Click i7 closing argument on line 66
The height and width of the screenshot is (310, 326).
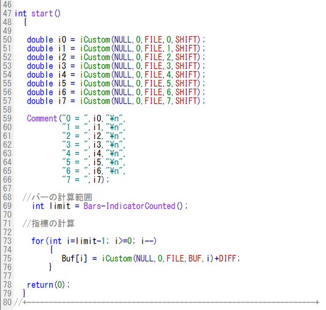click(97, 179)
